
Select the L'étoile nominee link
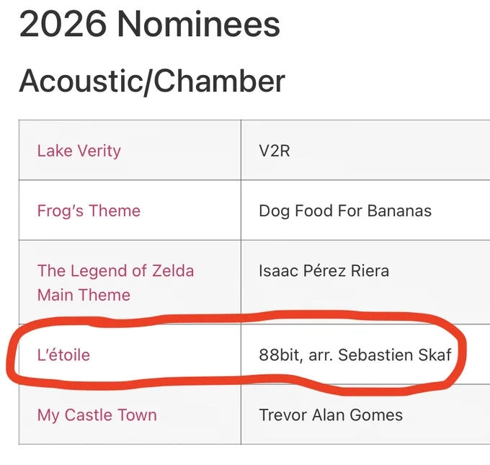tap(63, 355)
